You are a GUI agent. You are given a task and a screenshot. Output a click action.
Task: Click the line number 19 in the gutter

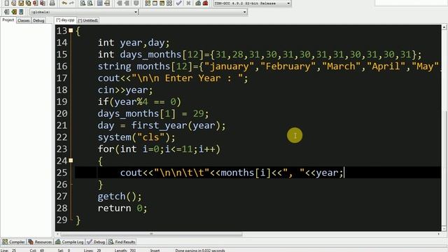pos(62,101)
